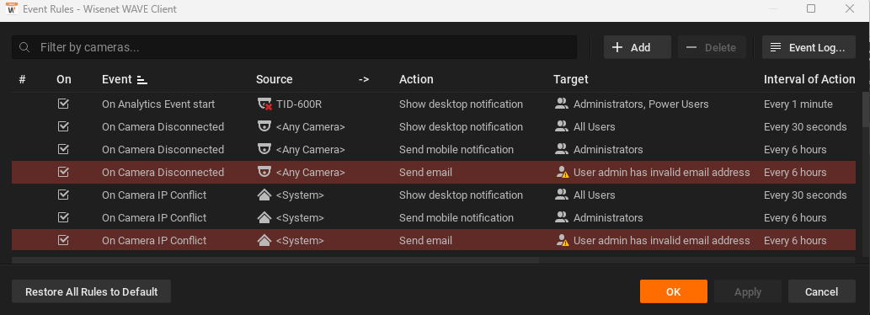Select the On Analytics Event start row
Viewport: 870px width, 315px height.
click(434, 104)
